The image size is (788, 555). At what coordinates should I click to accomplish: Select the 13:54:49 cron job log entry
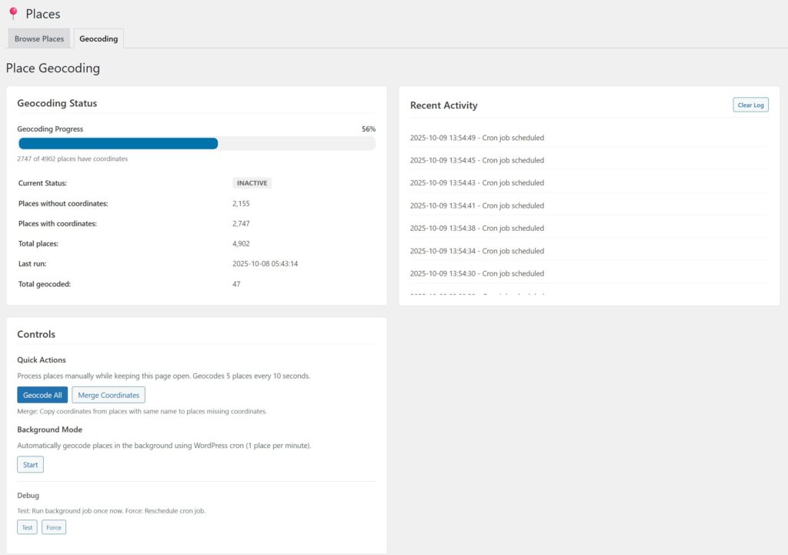click(477, 138)
